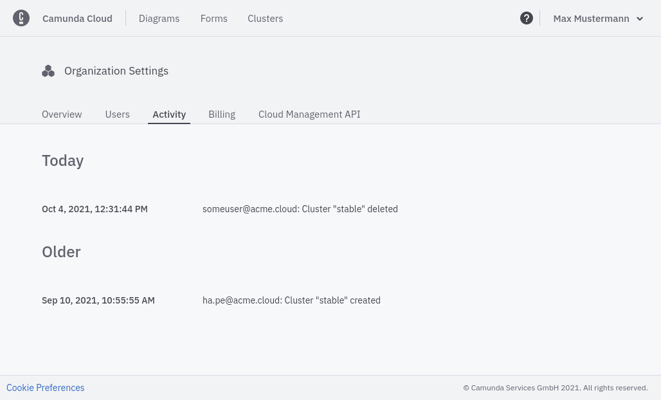Click the Organization Settings heading

click(116, 71)
